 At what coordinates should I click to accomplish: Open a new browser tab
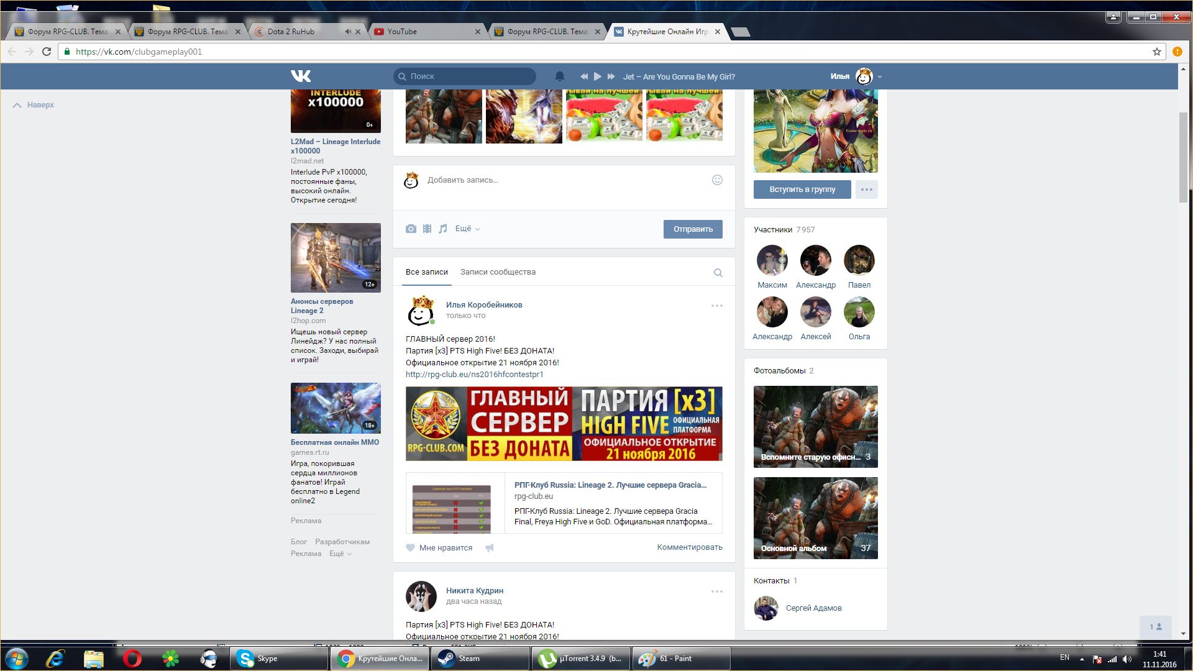[x=740, y=32]
